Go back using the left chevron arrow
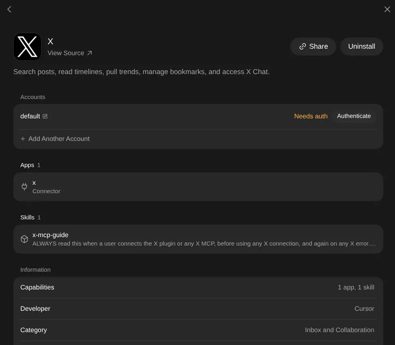Viewport: 395px width, 345px height. pos(9,9)
